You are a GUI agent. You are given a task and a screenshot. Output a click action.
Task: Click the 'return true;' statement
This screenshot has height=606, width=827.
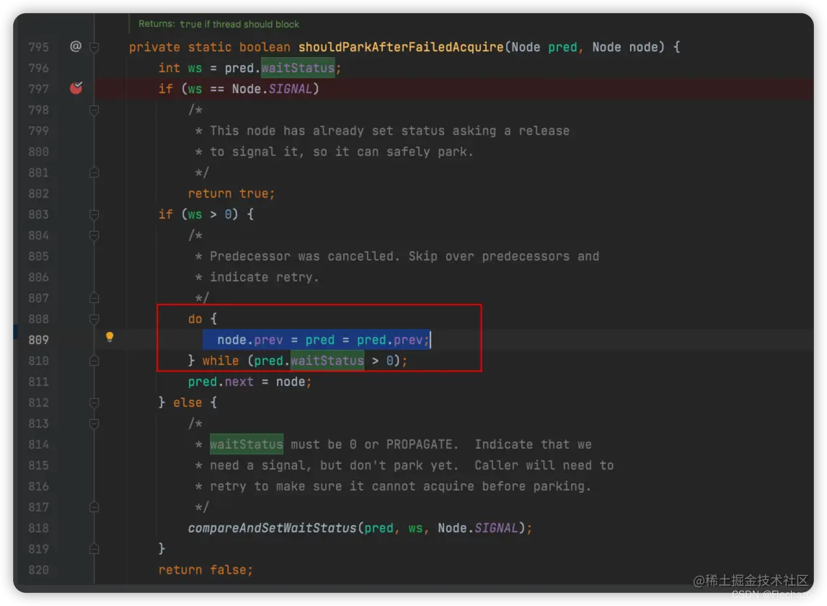coord(231,194)
